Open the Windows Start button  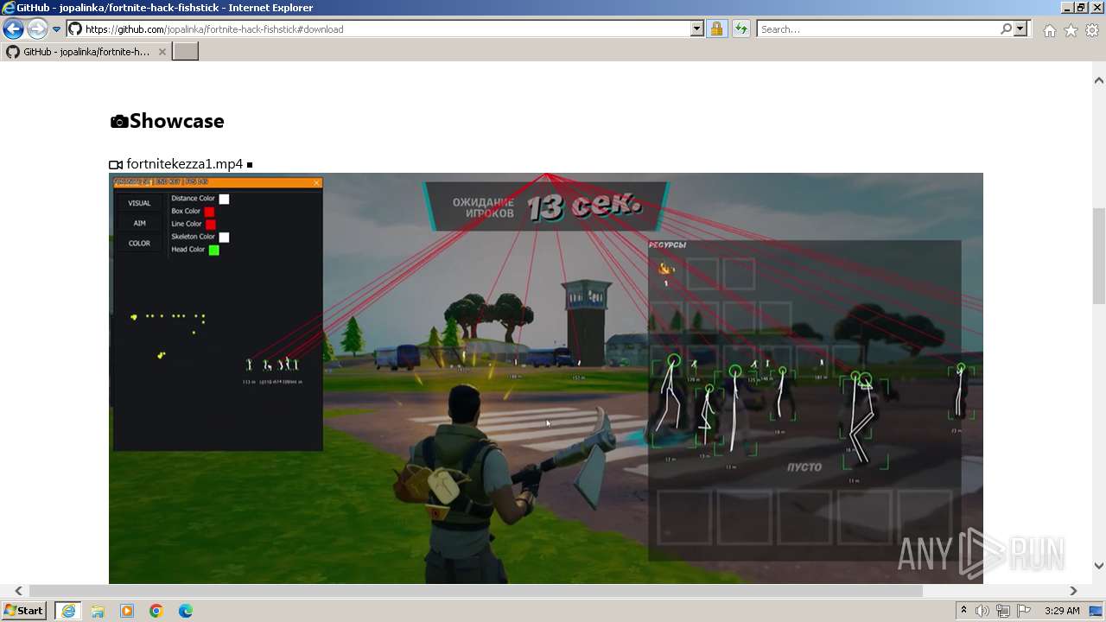24,611
